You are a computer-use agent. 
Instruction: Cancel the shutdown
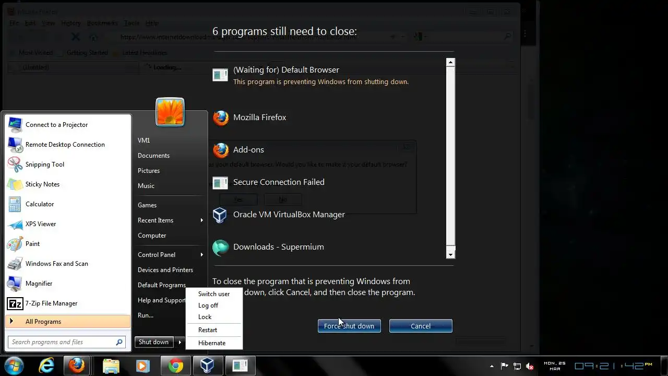point(421,326)
